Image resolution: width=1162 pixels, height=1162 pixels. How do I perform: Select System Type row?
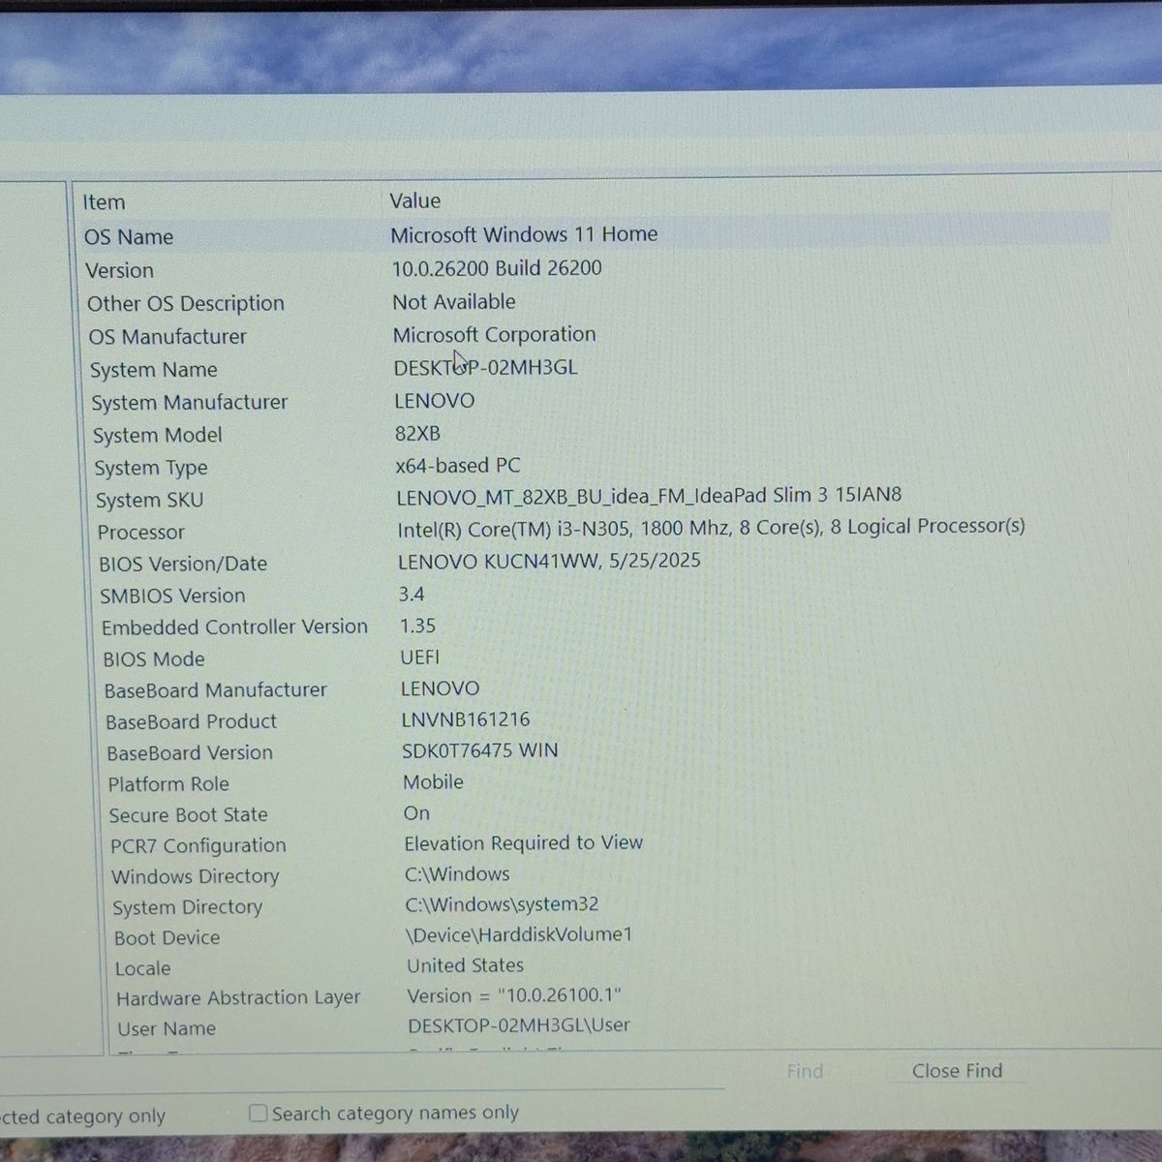(x=151, y=468)
